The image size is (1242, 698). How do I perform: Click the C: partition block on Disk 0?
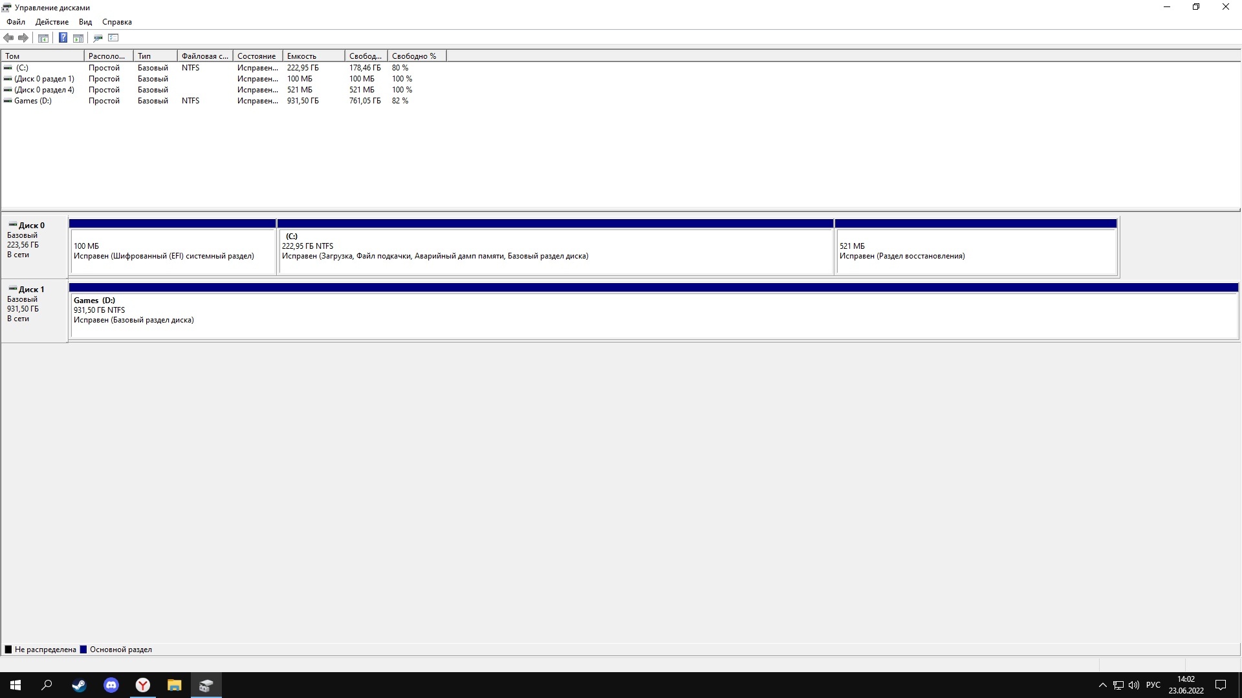coord(554,246)
